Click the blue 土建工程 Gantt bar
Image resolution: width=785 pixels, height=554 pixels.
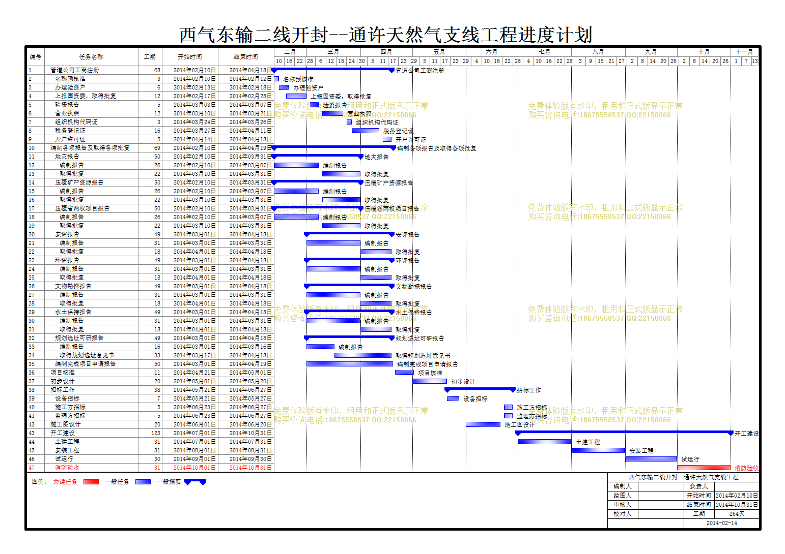pyautogui.click(x=545, y=442)
